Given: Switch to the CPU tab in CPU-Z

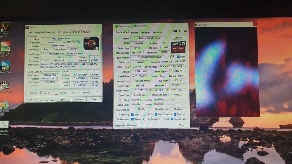Looking at the screenshot, I should pos(30,32).
